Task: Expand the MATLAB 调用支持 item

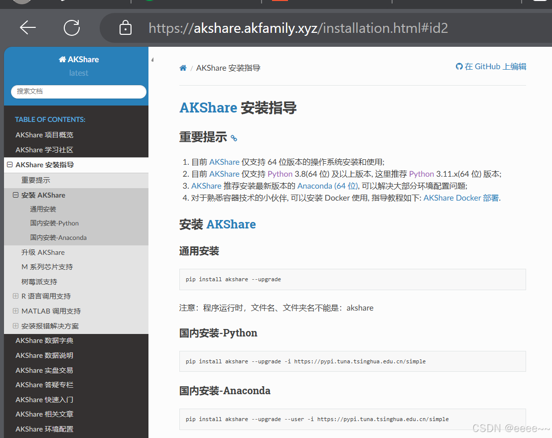Action: pos(15,311)
